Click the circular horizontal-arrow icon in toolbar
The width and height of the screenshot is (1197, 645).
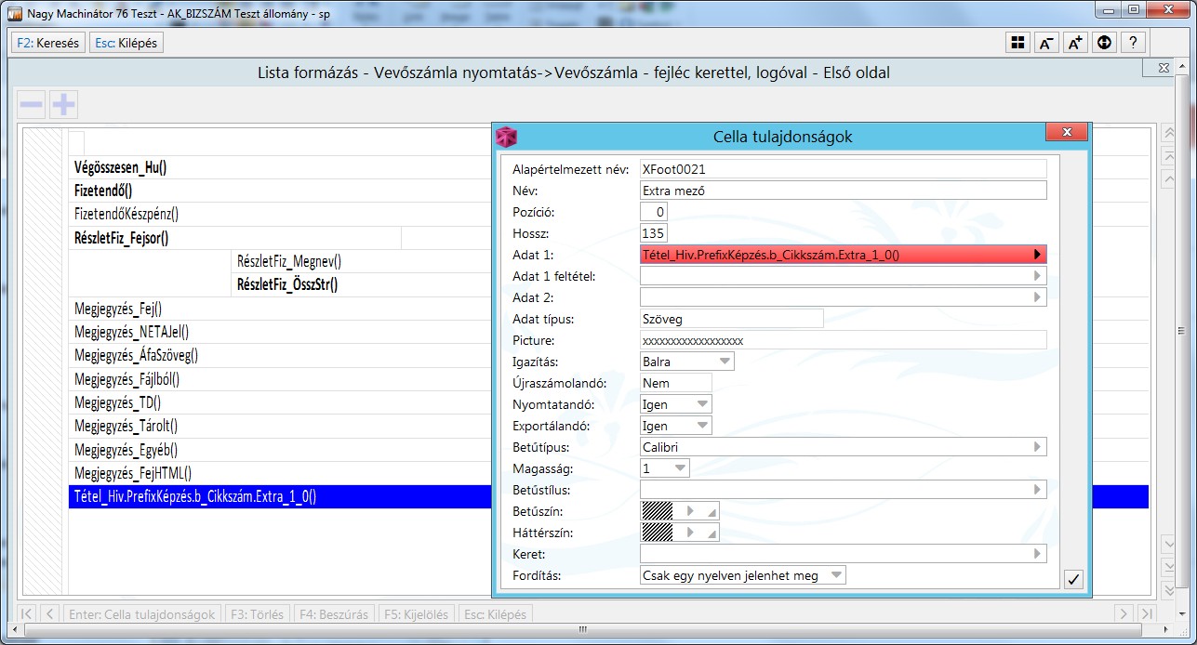tap(1104, 43)
